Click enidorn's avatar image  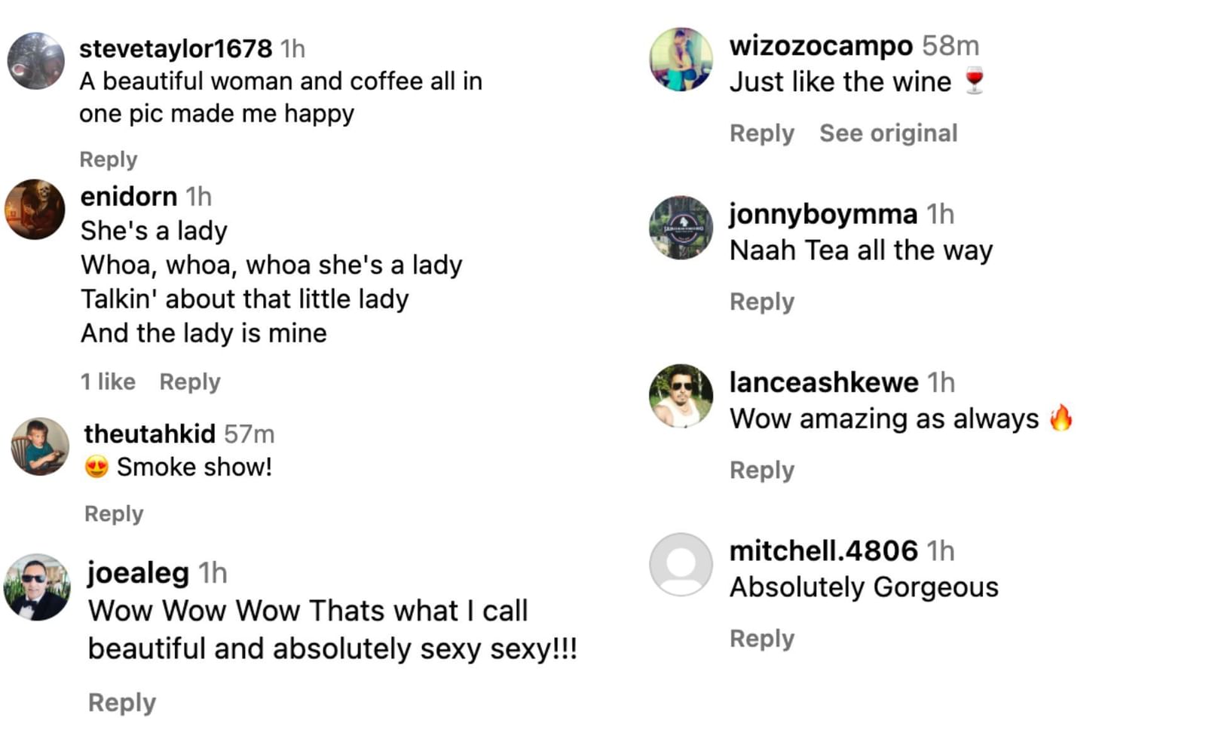pos(35,210)
